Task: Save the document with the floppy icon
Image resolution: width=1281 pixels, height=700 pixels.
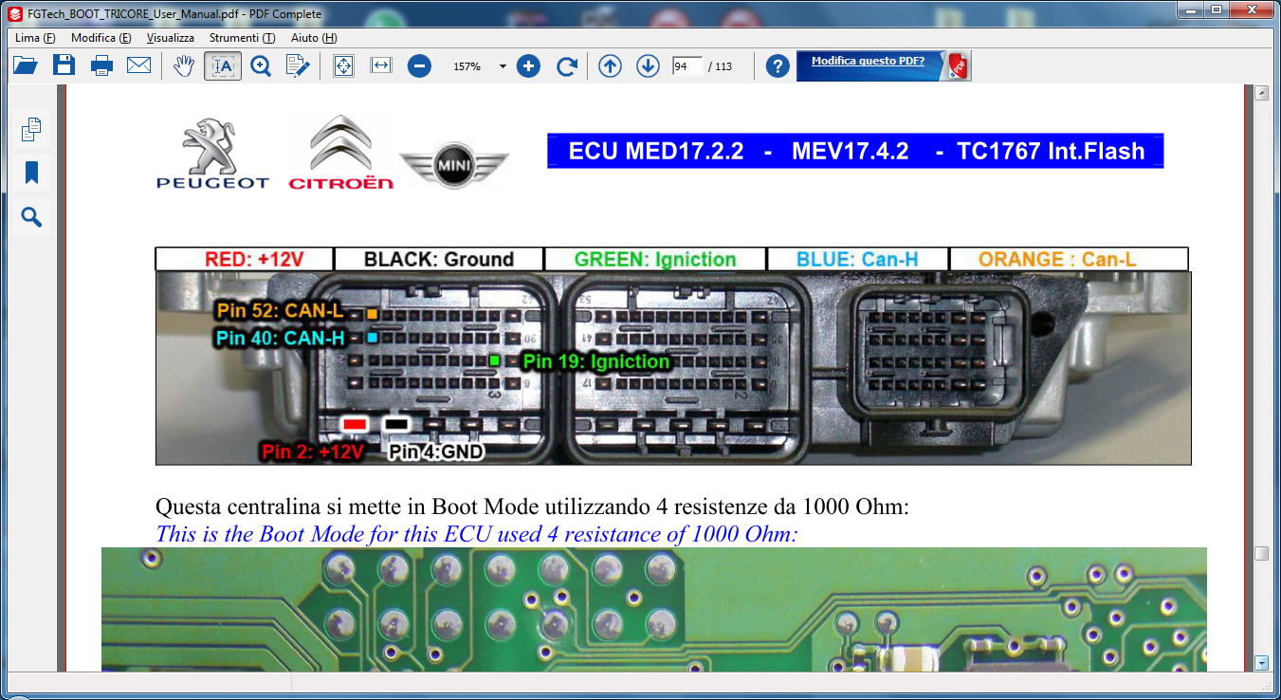Action: 64,65
